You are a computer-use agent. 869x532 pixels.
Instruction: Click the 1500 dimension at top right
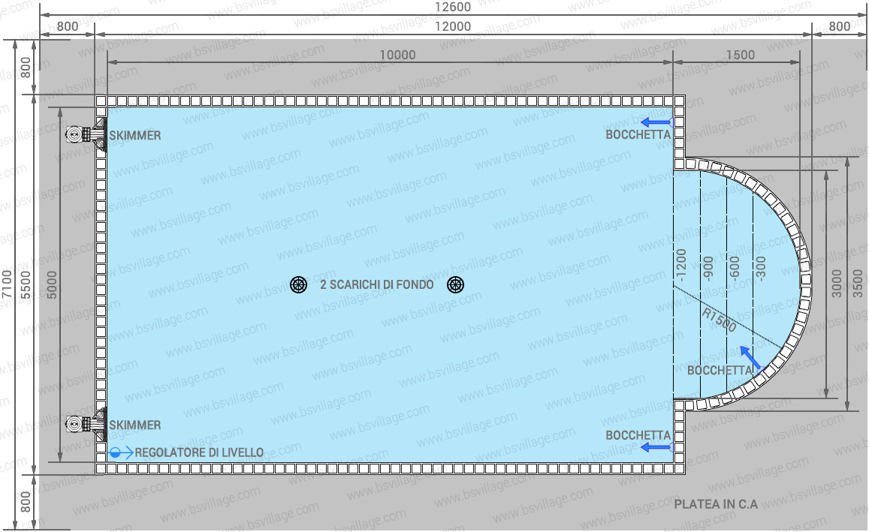click(741, 55)
